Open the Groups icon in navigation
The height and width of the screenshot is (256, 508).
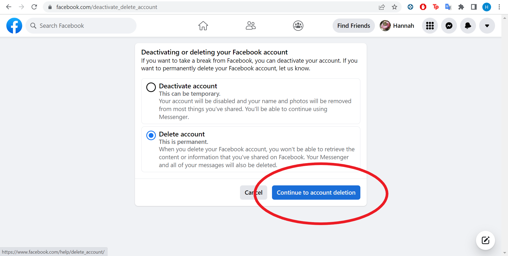(298, 26)
